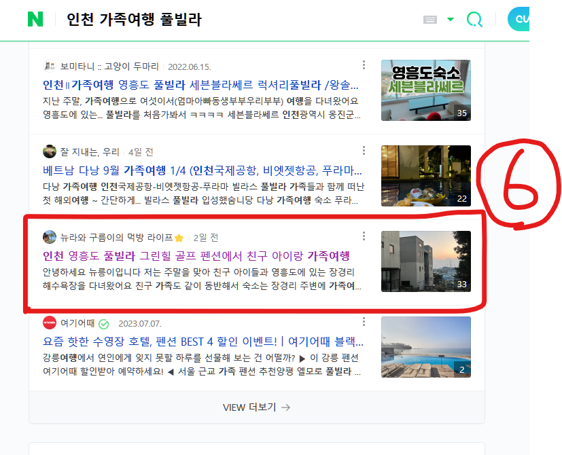Open the snippet starting 지난 주말, 가족여행으로
This screenshot has width=562, height=455.
202,108
